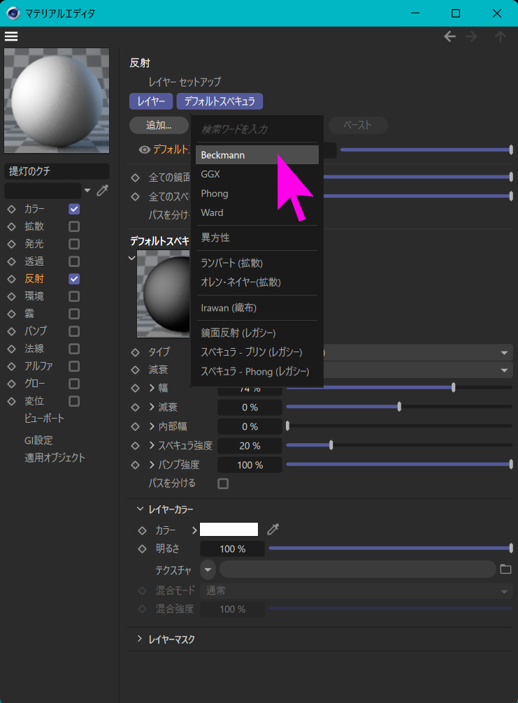Click the keyframe diamond beside 明るさ
Screen dimensions: 518x703
coord(143,549)
